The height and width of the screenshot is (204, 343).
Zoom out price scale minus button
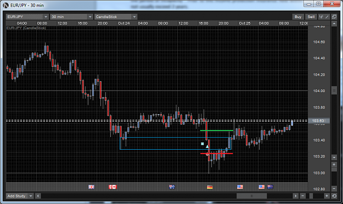tap(334, 188)
